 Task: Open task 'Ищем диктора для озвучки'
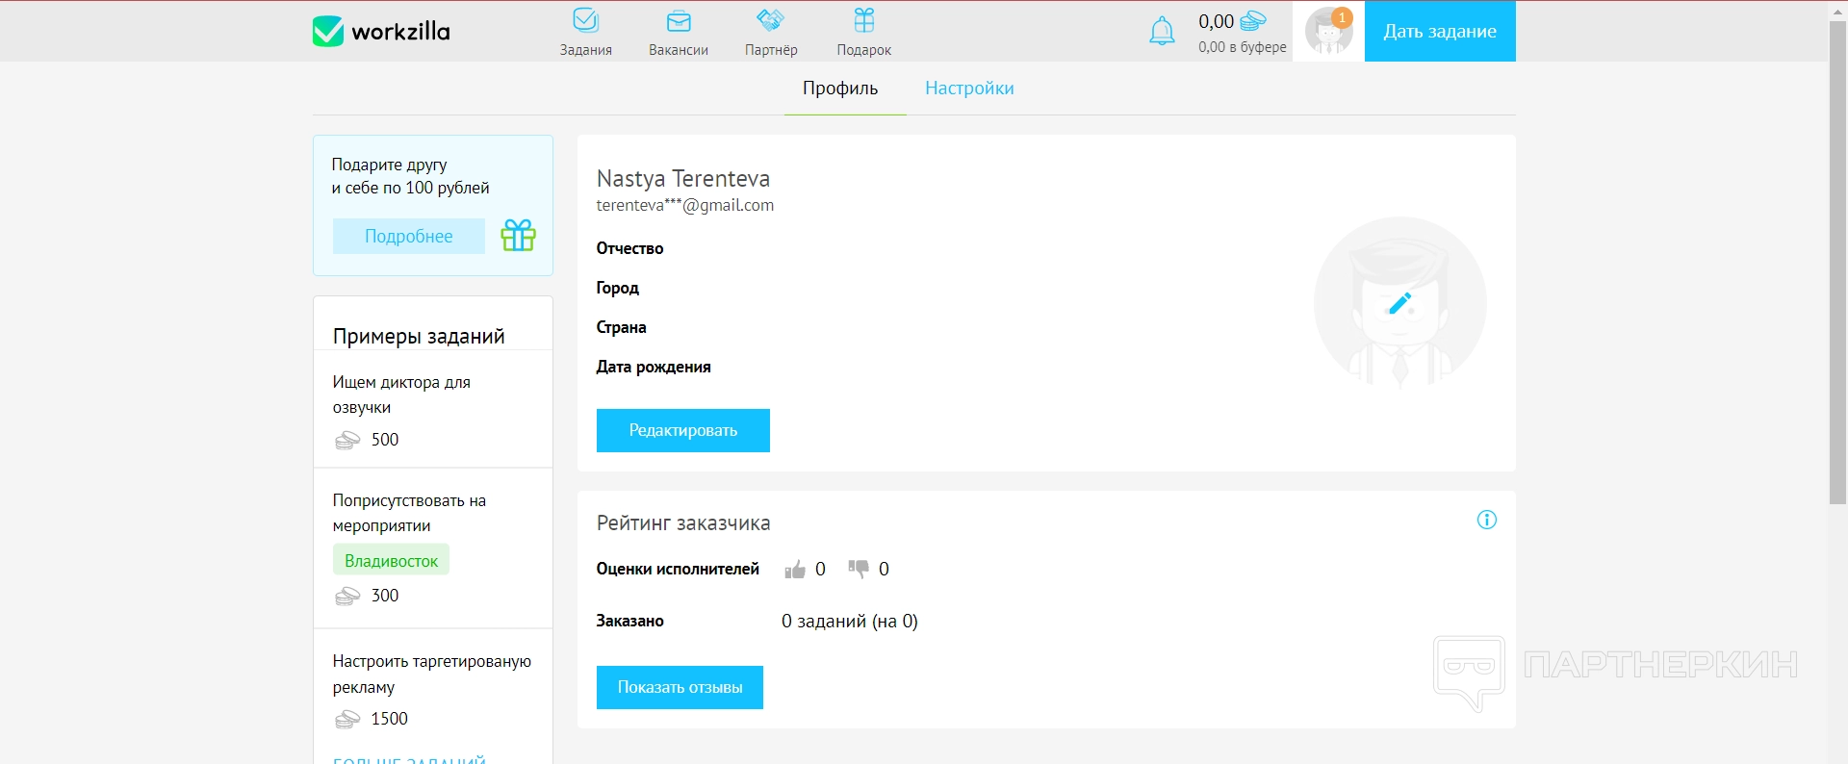[x=401, y=395]
